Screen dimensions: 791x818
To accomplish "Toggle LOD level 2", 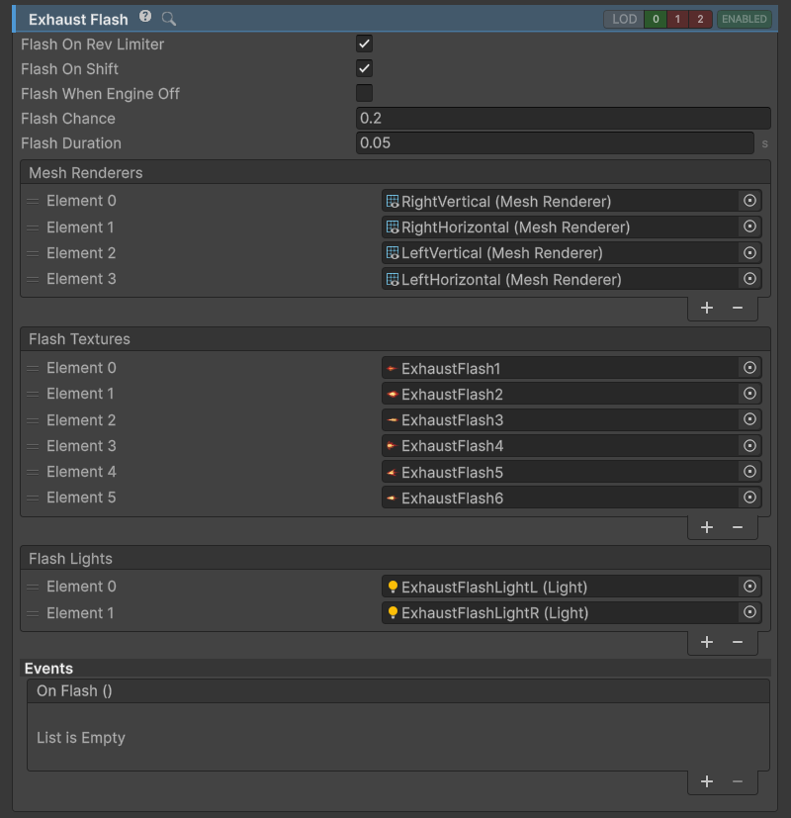I will click(700, 20).
